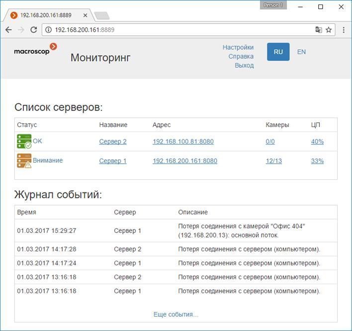View site information icon beside the URL
The image size is (352, 331).
48,30
